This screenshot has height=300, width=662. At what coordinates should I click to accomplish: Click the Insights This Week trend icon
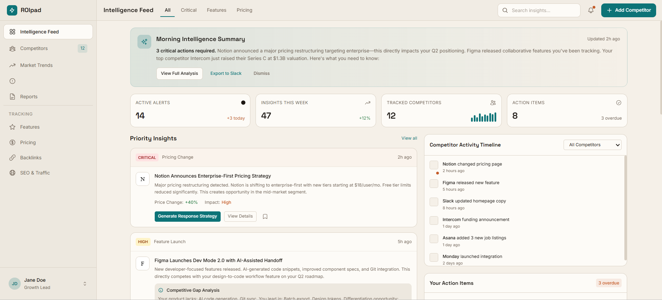point(367,103)
